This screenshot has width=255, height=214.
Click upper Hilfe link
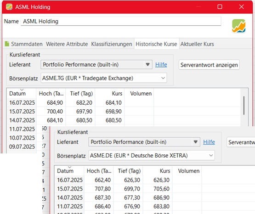click(161, 65)
